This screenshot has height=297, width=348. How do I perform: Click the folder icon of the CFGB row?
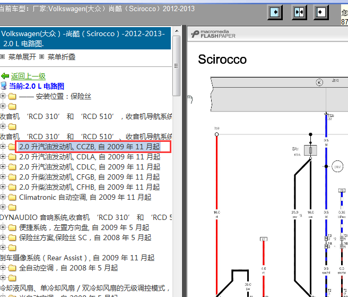[12, 177]
